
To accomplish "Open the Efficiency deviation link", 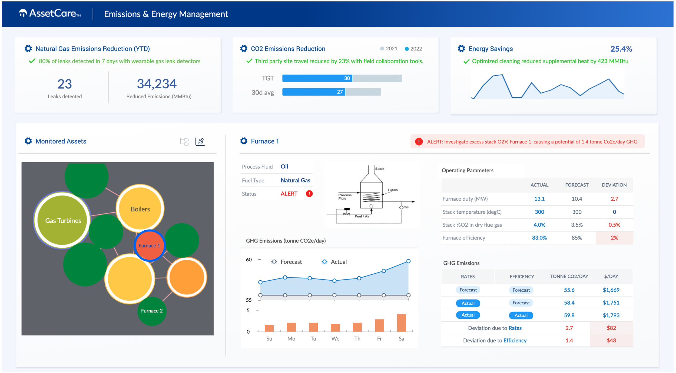I will (x=515, y=340).
